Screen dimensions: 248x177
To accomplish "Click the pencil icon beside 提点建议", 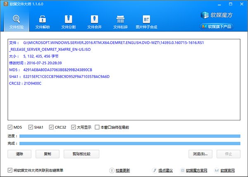I will click(155, 170).
